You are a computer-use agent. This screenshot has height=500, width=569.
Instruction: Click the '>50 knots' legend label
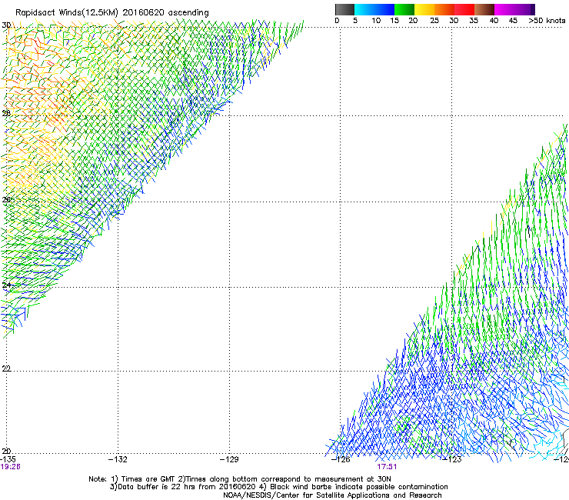click(547, 21)
